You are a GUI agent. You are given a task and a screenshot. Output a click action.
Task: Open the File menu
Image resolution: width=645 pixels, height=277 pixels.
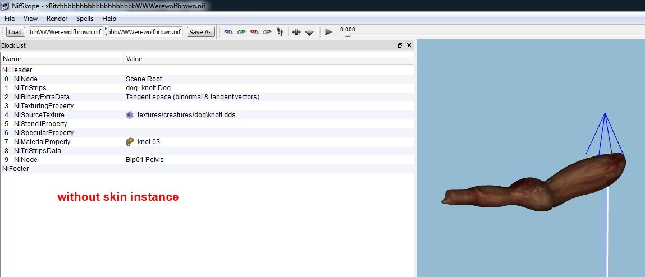[10, 19]
